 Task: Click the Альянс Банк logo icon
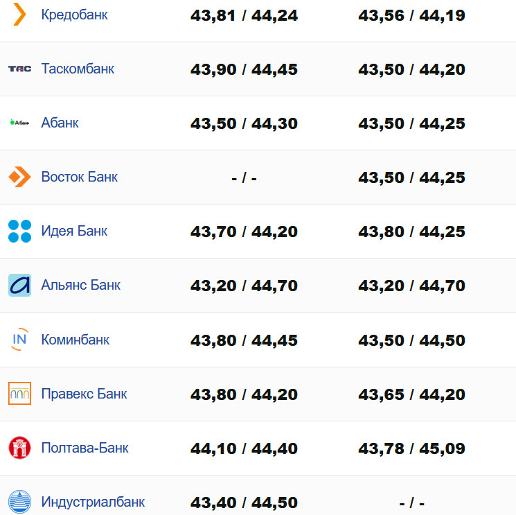pos(19,285)
